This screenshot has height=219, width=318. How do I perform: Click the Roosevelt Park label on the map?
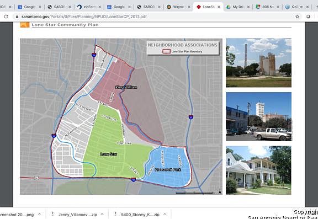pos(168,169)
